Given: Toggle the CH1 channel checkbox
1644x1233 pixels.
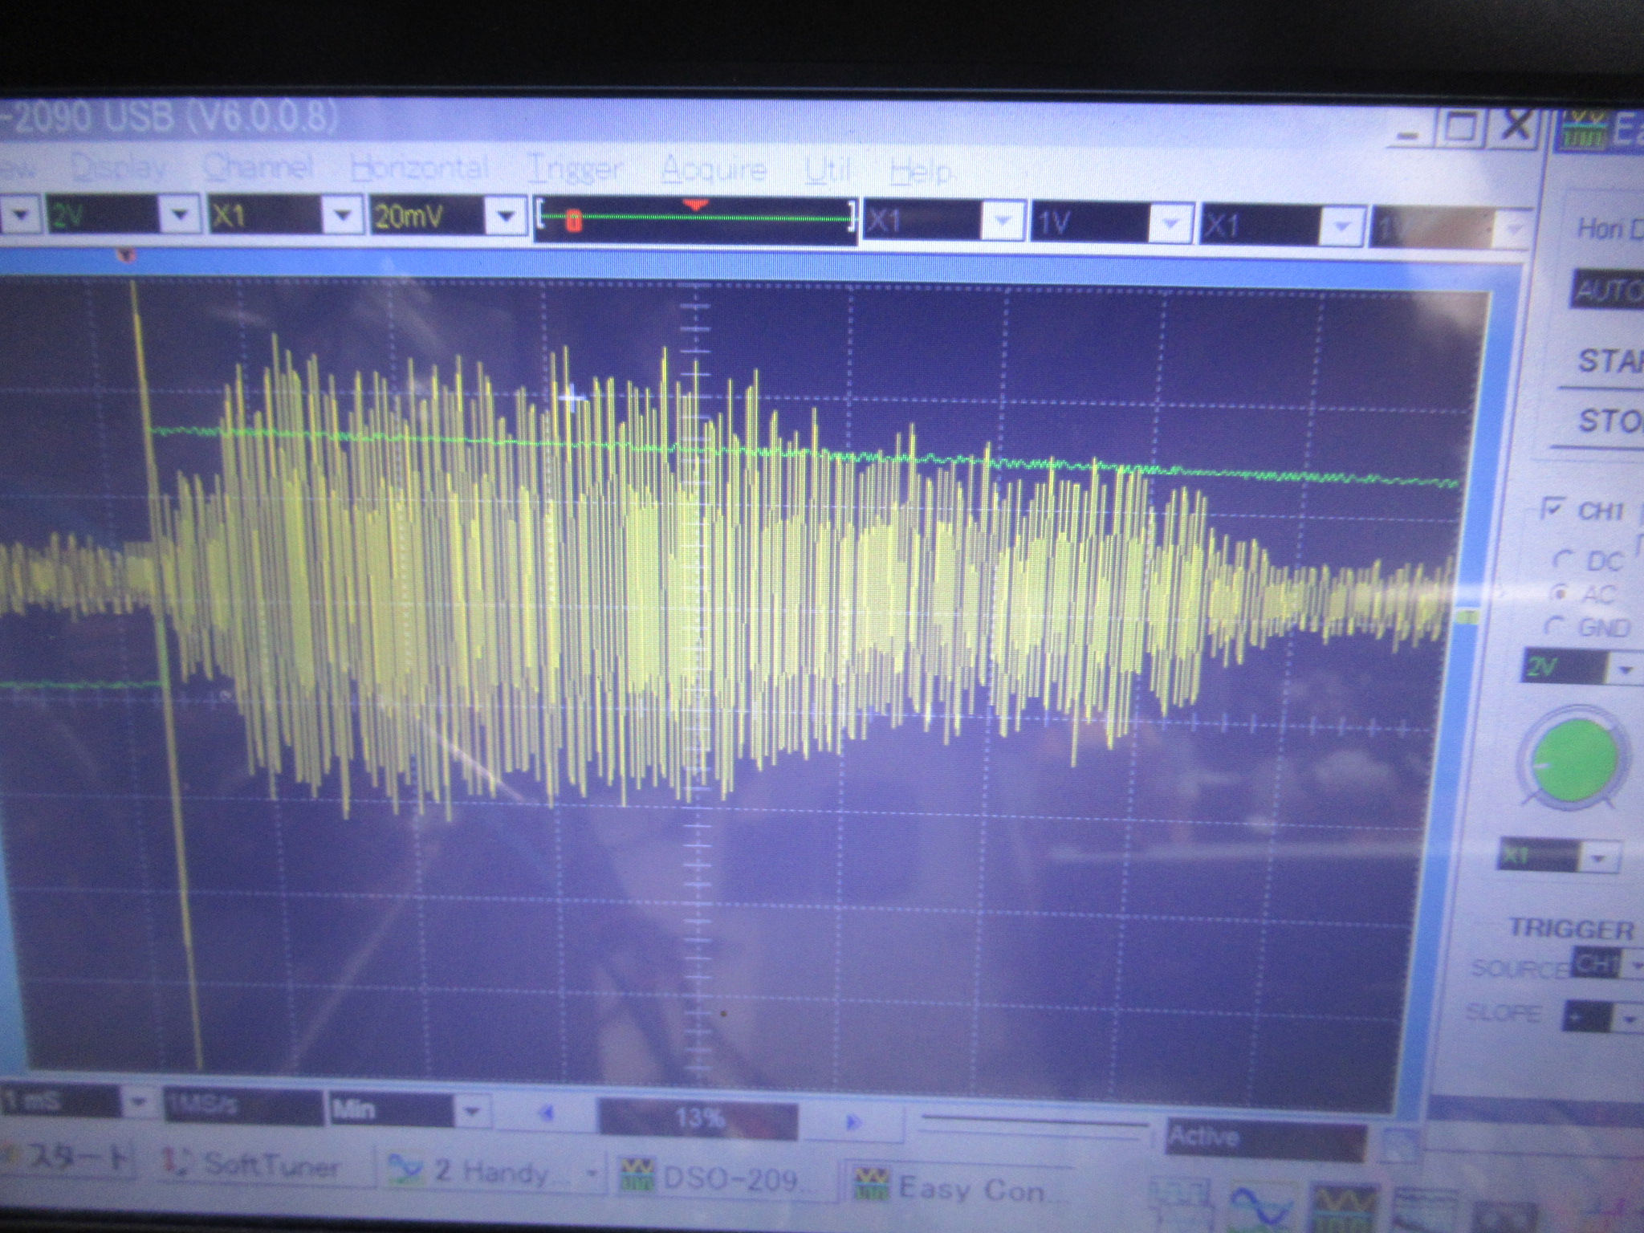Looking at the screenshot, I should (1555, 509).
